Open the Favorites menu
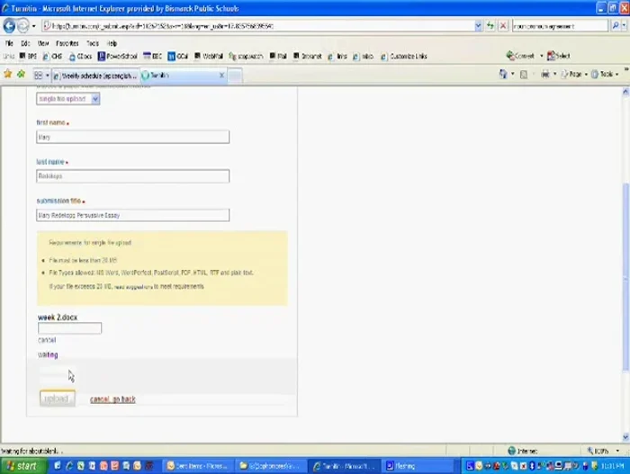Image resolution: width=630 pixels, height=474 pixels. 67,43
